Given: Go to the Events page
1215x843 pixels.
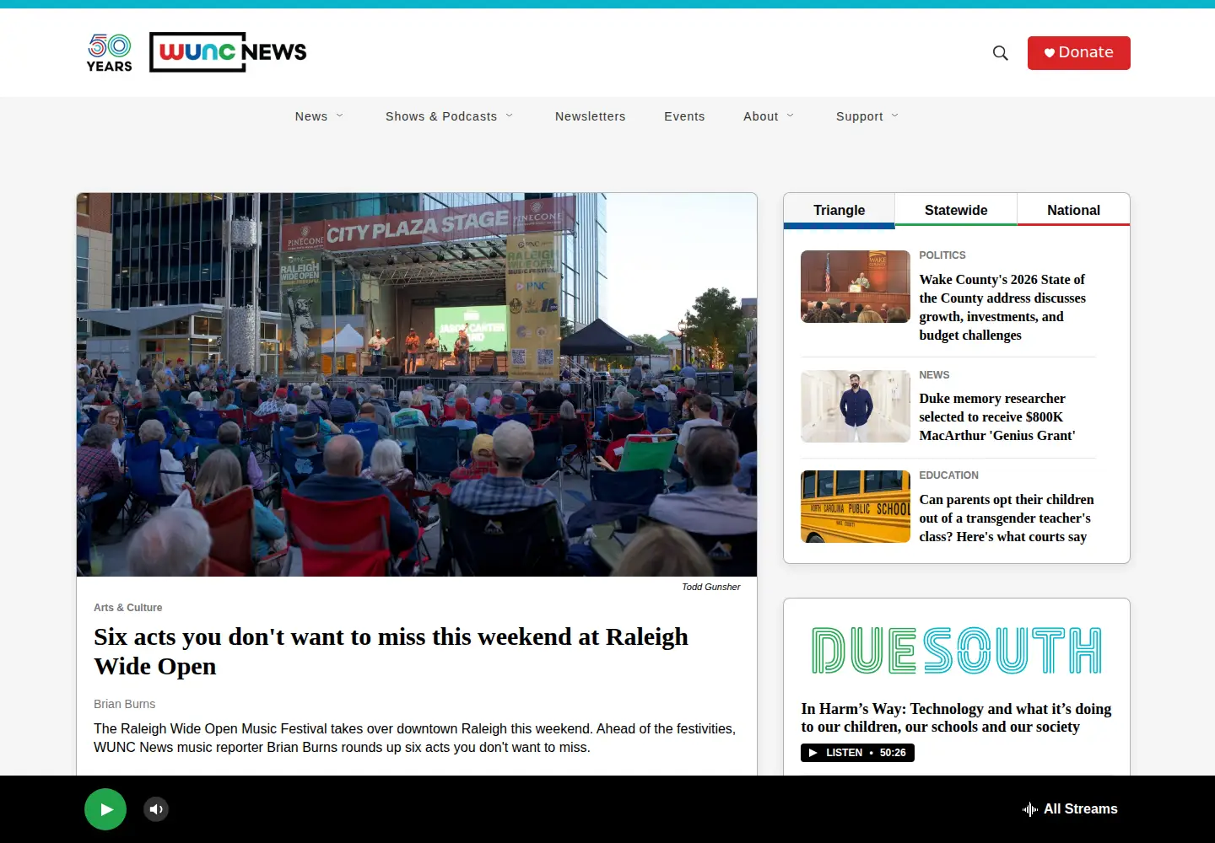Looking at the screenshot, I should click(684, 116).
